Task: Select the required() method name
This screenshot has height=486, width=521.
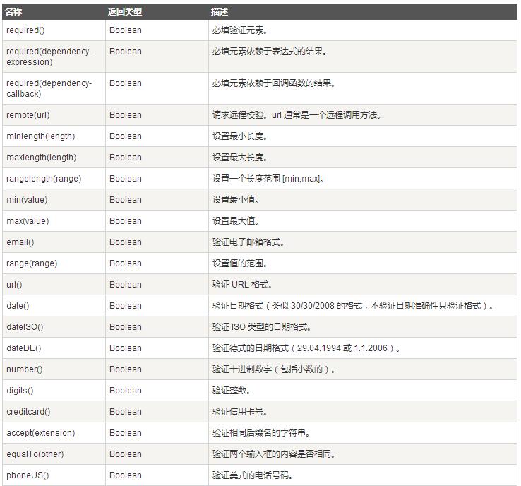Action: (25, 30)
